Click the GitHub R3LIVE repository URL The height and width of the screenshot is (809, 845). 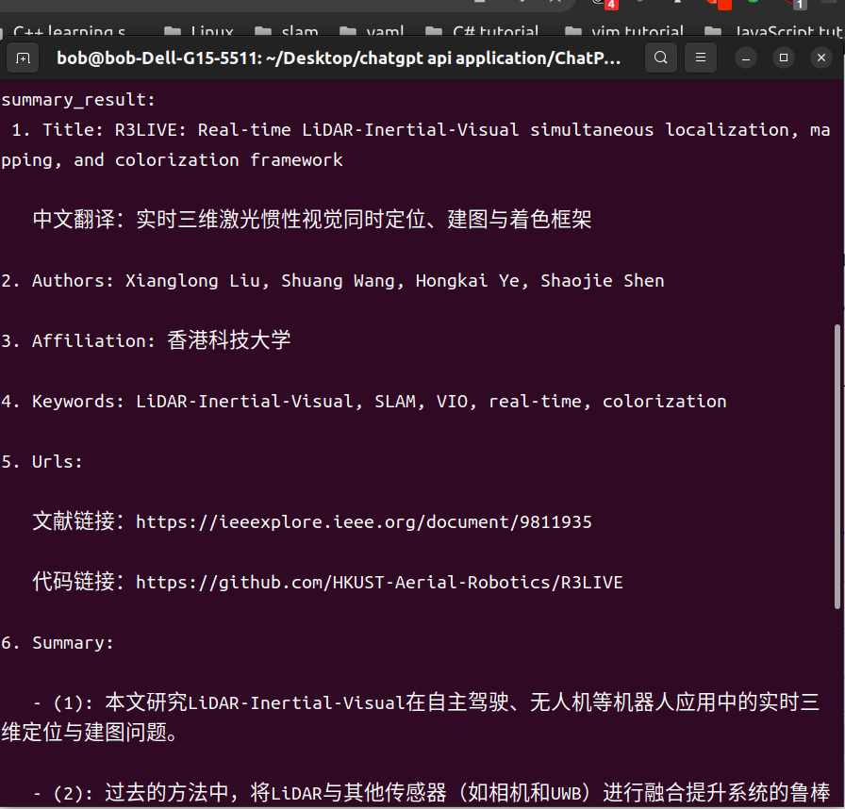(379, 583)
